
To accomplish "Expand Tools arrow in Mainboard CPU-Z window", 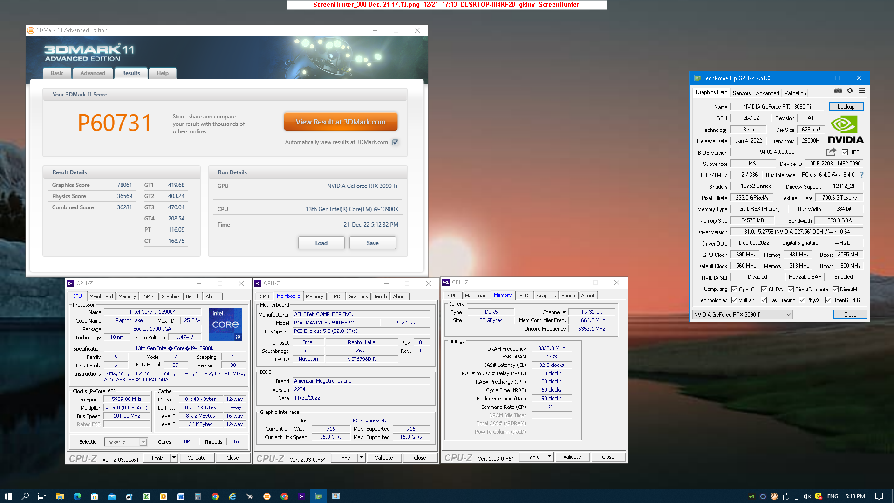I will tap(361, 458).
